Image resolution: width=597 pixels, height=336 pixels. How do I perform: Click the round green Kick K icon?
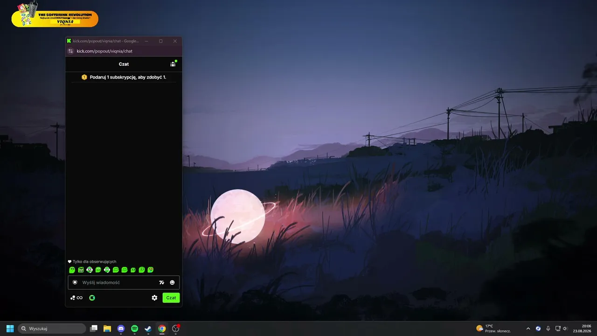click(x=92, y=298)
